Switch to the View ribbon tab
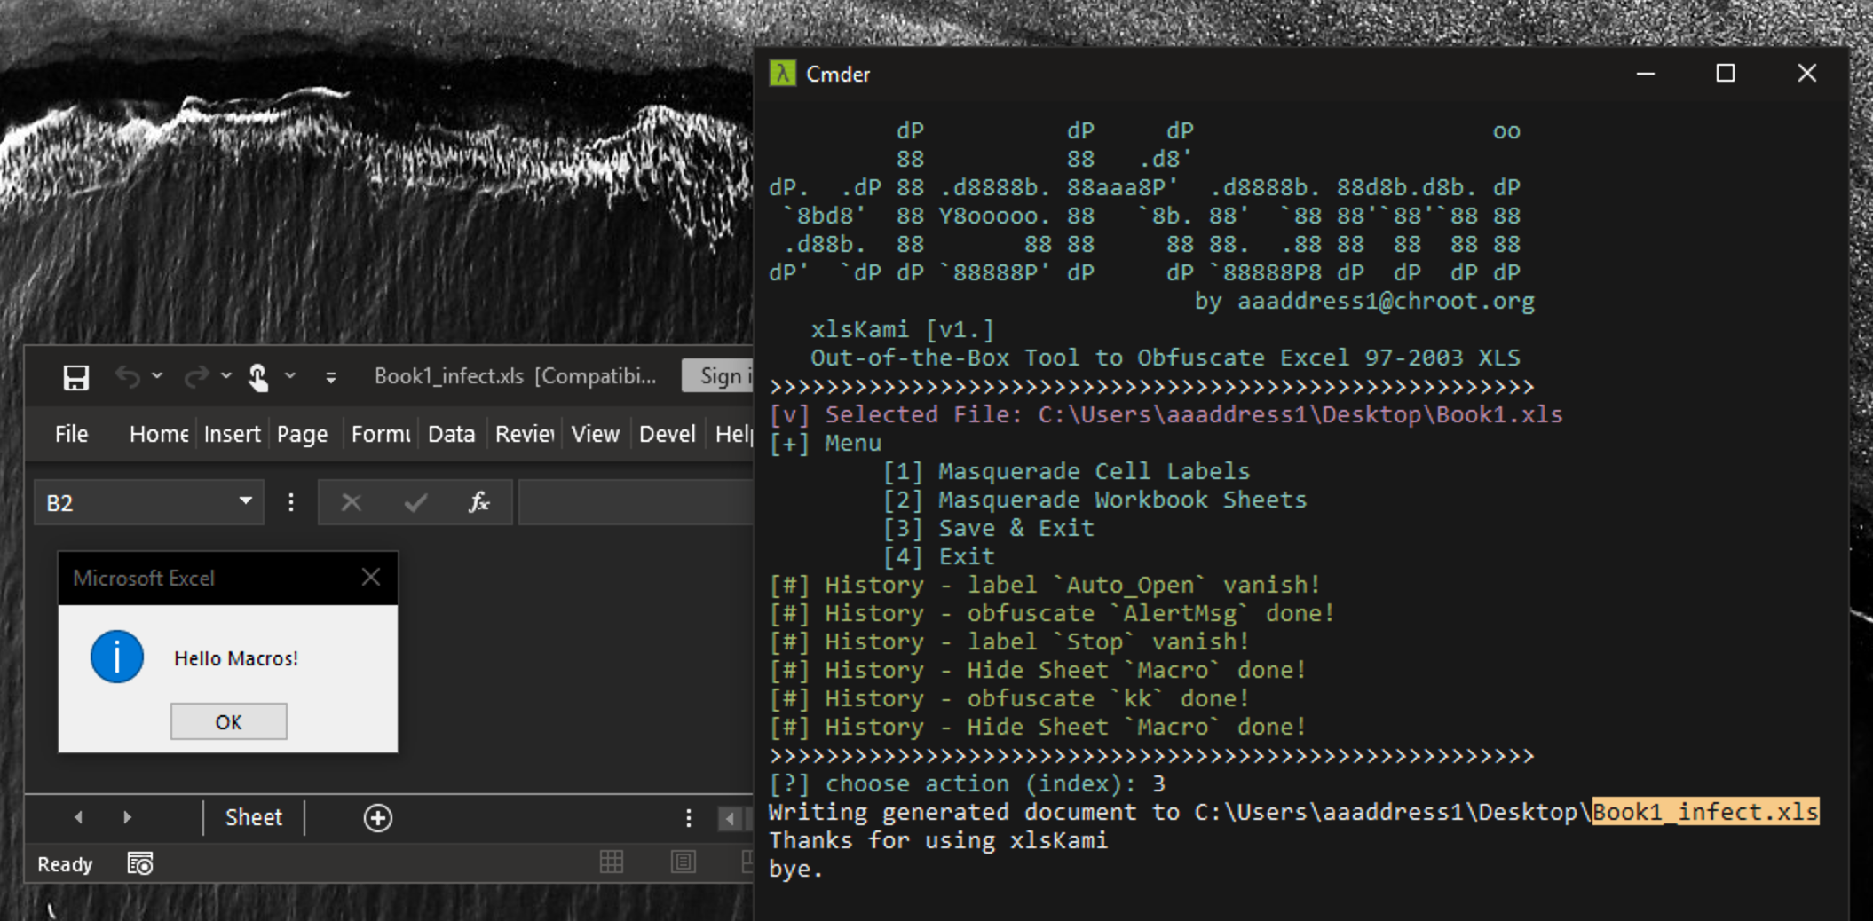This screenshot has height=921, width=1873. pyautogui.click(x=595, y=434)
